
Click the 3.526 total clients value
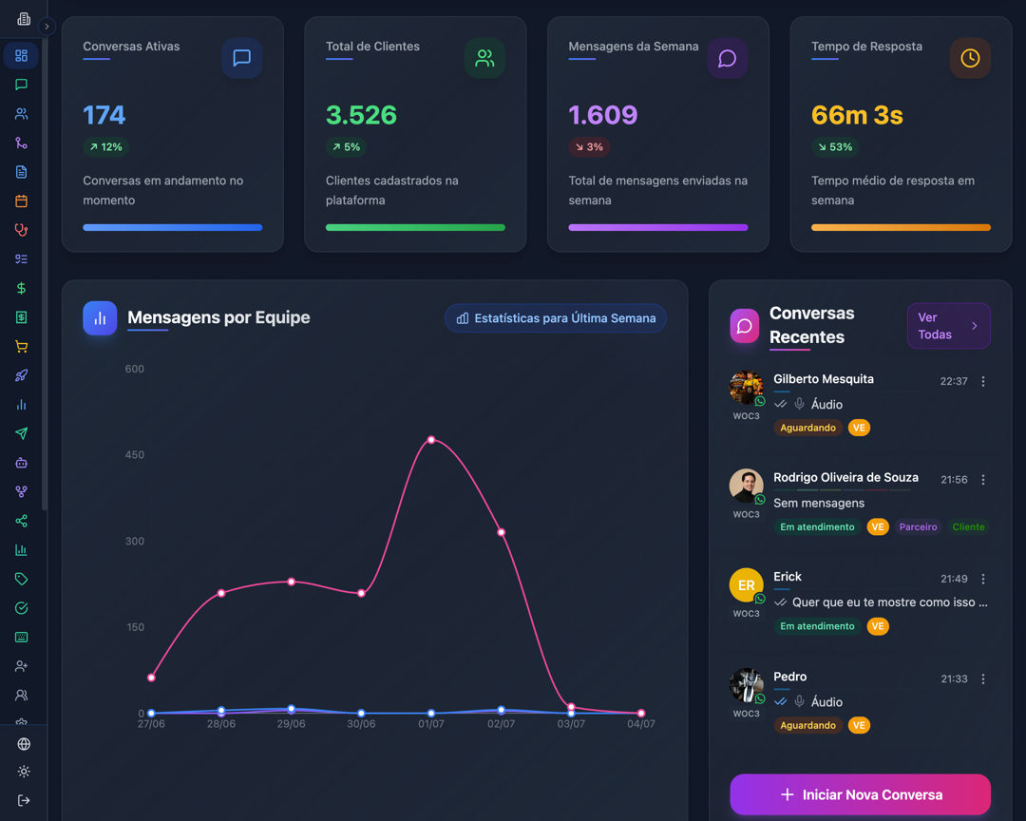coord(361,115)
